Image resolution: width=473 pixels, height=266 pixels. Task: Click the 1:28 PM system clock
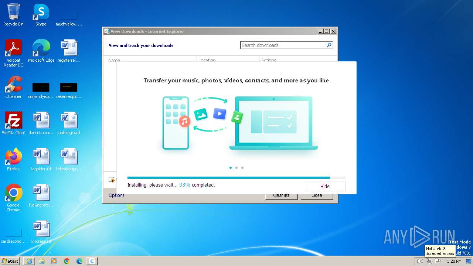pos(454,261)
